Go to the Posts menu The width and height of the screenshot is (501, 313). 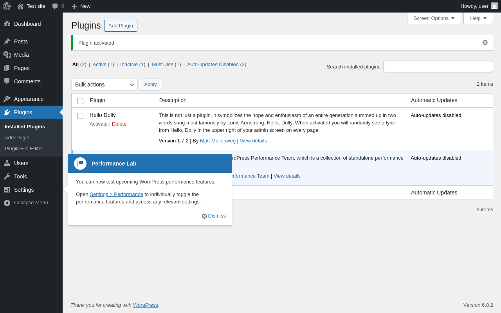[31, 41]
